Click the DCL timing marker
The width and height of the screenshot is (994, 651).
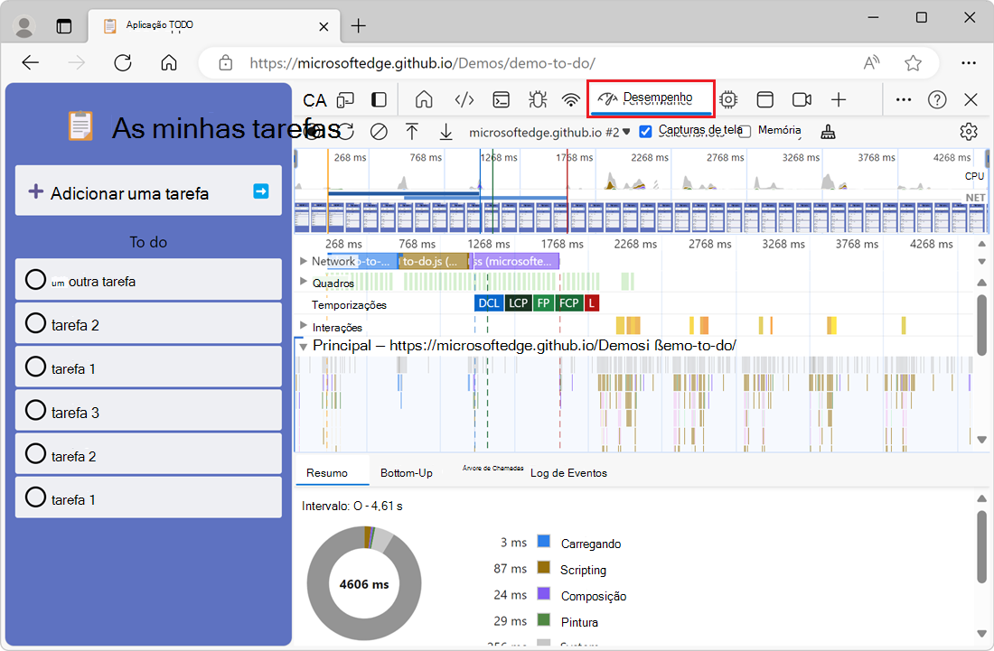coord(489,303)
